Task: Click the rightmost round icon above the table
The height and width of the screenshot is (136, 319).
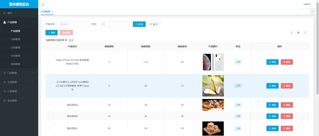Action: [x=305, y=33]
